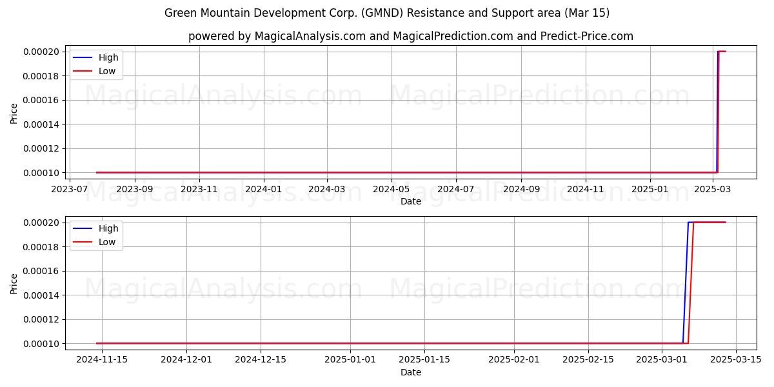Image resolution: width=774 pixels, height=387 pixels.
Task: Click the '0.00016' y-axis label on bottom chart
Action: coord(42,271)
